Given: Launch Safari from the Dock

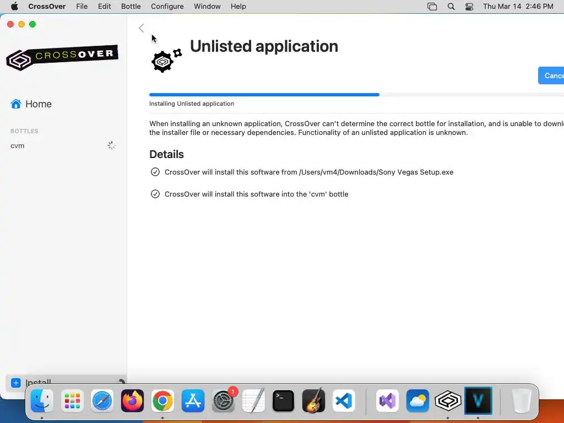Looking at the screenshot, I should [x=102, y=400].
